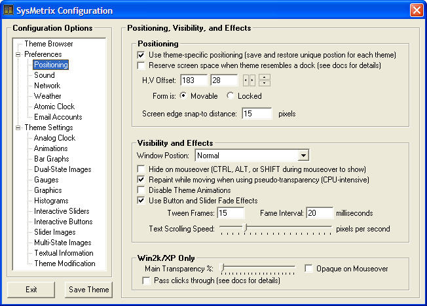Select Interactive Buttons theme setting
This screenshot has height=306, width=427.
pyautogui.click(x=63, y=222)
